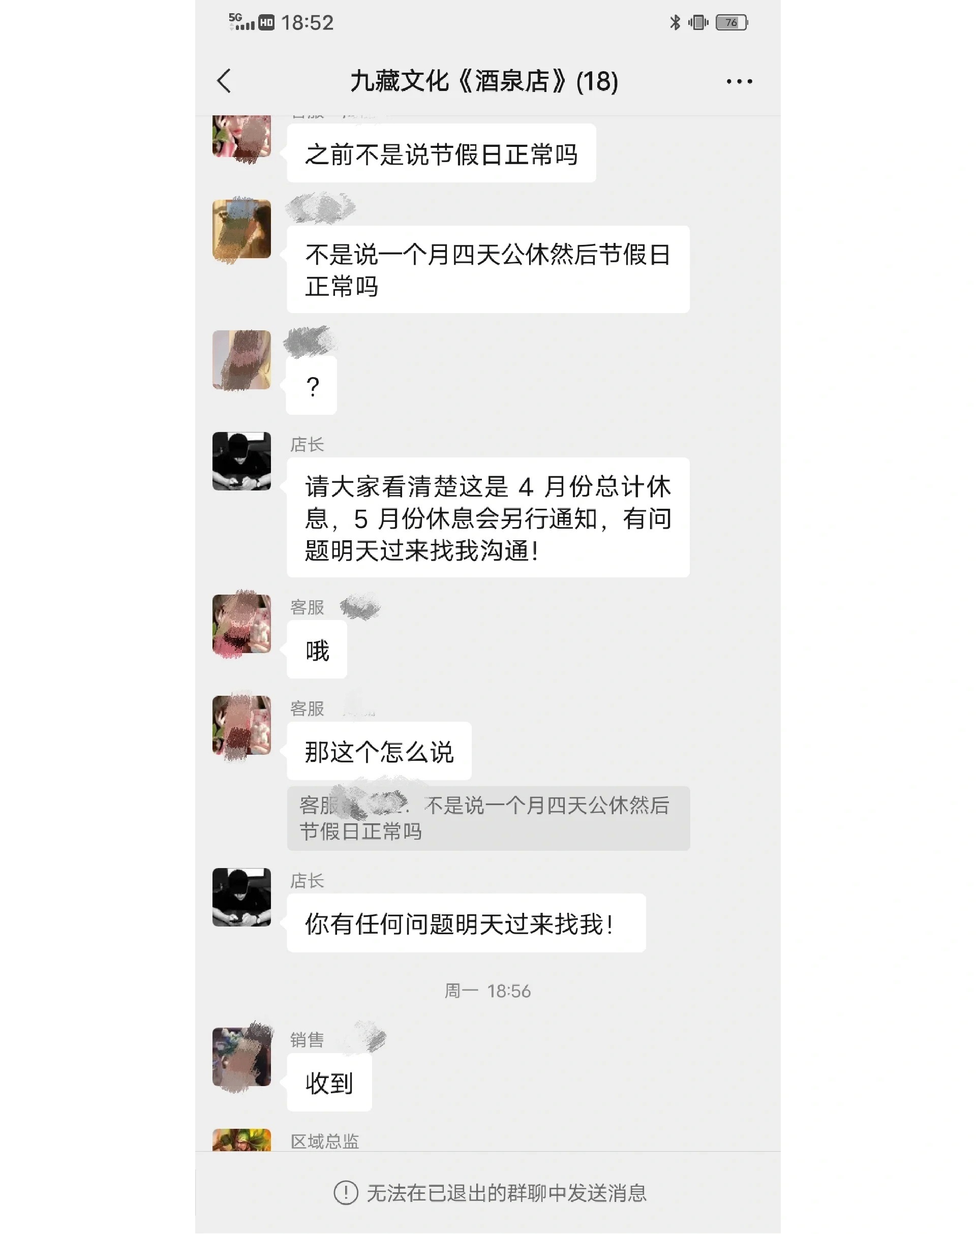Open the 销售 member's avatar
The image size is (976, 1234).
coord(242,1056)
